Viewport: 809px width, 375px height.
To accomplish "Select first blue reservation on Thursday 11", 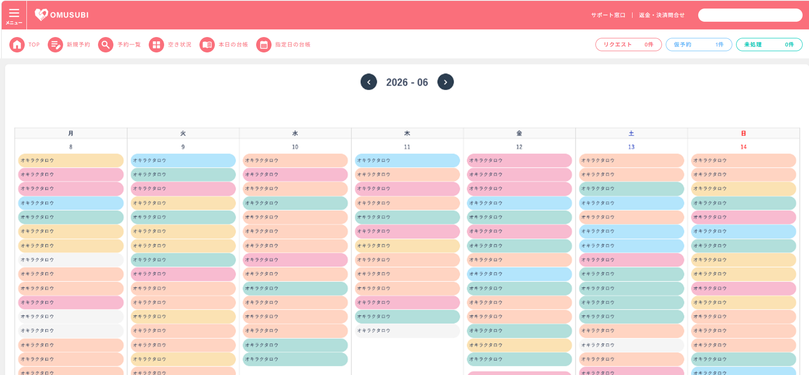I will pyautogui.click(x=407, y=161).
